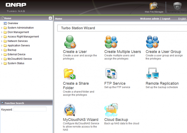Click the Cloud Backup icon

click(111, 110)
